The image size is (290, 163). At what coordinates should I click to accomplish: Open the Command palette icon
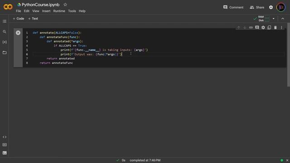(x=5, y=145)
